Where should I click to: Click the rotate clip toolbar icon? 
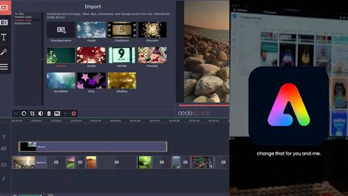[x=24, y=114]
